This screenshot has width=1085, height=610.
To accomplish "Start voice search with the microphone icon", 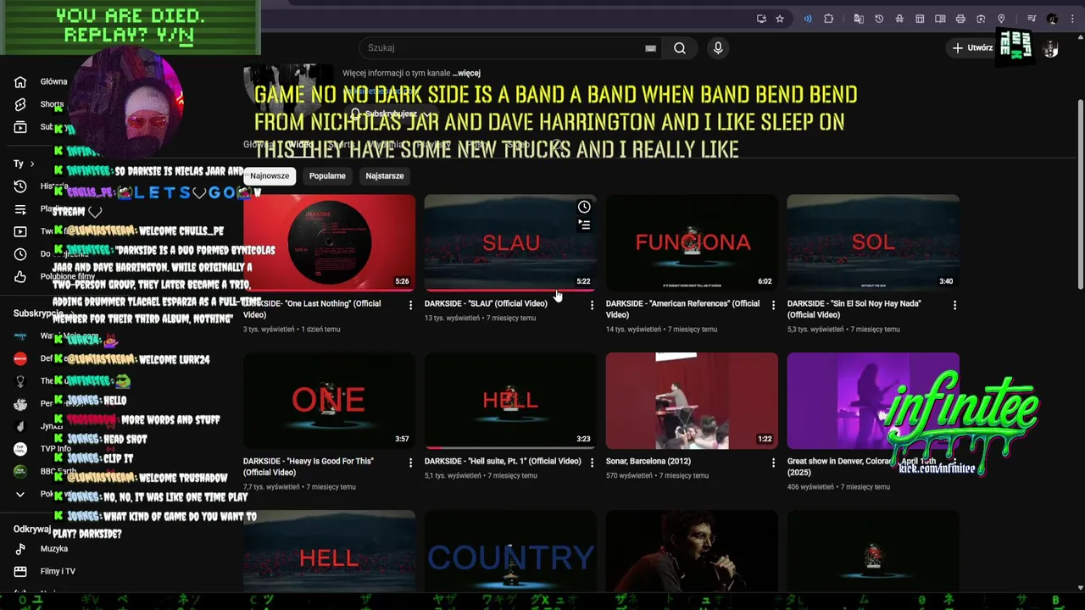I will pyautogui.click(x=718, y=48).
